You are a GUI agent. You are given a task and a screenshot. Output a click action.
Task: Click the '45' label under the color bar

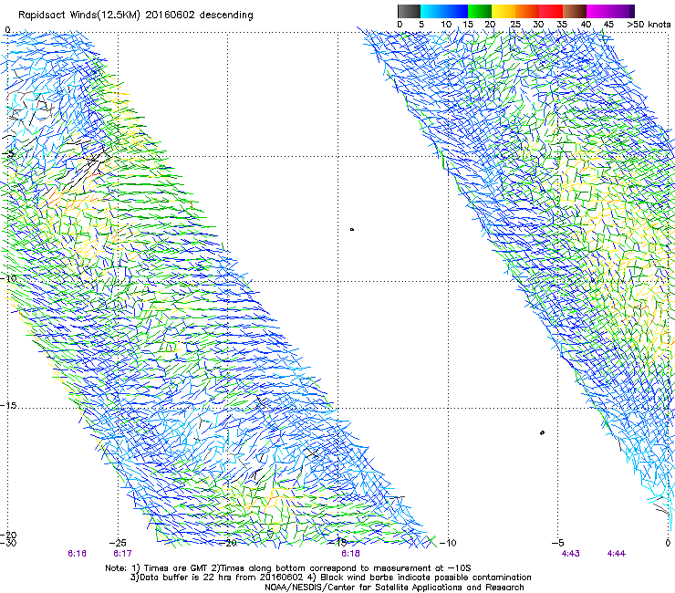click(x=608, y=25)
